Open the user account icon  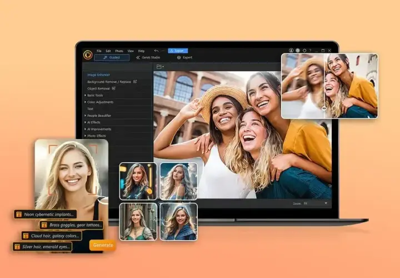tap(291, 51)
